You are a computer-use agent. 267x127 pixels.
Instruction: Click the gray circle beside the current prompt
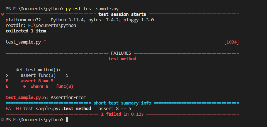point(3,120)
